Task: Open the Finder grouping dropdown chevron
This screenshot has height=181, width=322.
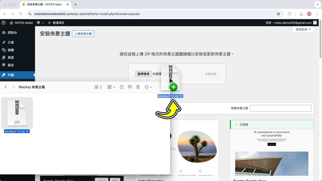Action: tap(114, 87)
